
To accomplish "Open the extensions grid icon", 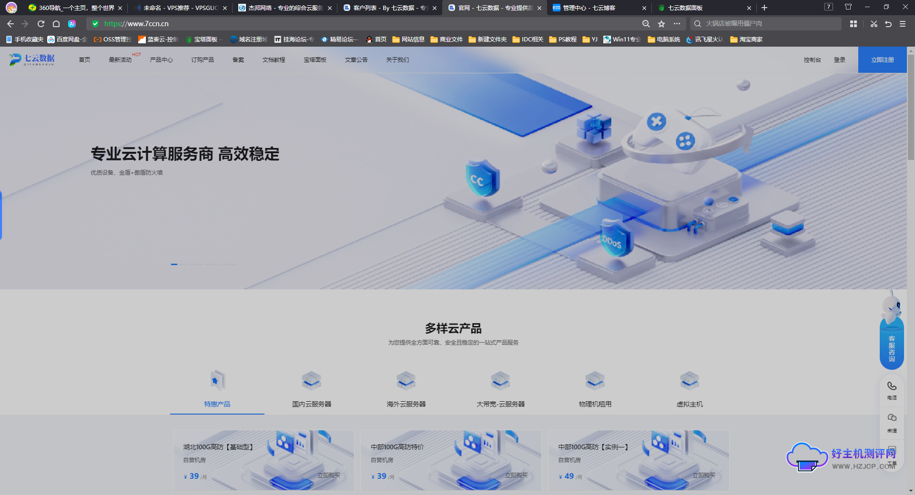I will point(854,24).
